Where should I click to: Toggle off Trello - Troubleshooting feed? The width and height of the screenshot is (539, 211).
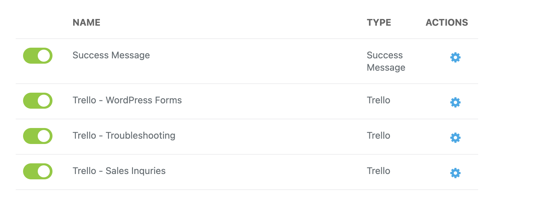point(38,136)
